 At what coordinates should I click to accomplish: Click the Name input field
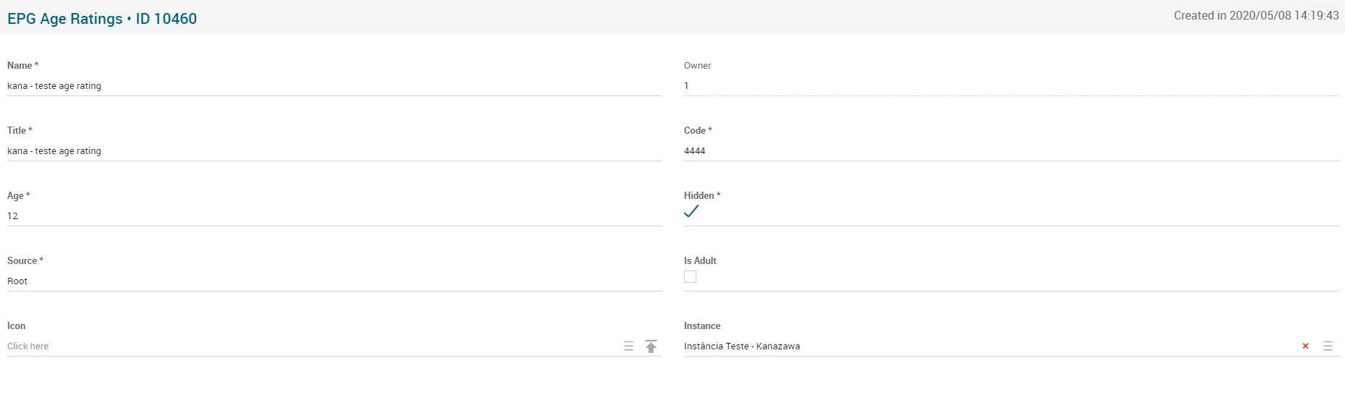333,86
